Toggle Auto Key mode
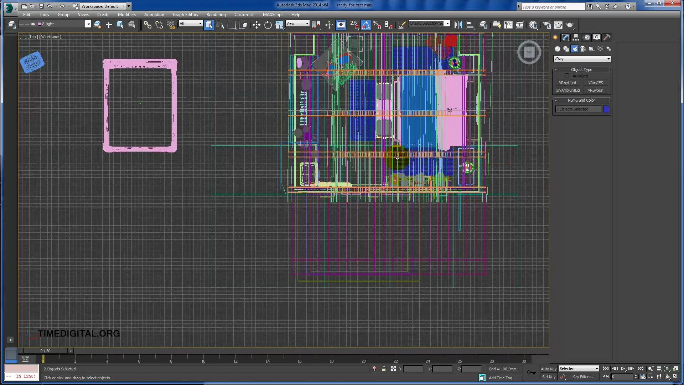 pos(548,369)
